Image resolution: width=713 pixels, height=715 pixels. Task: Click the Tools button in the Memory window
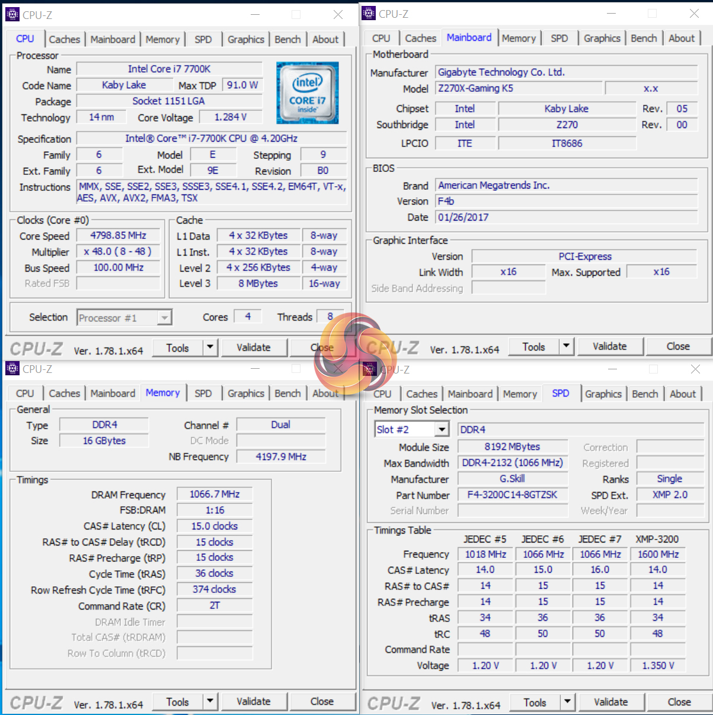click(177, 702)
